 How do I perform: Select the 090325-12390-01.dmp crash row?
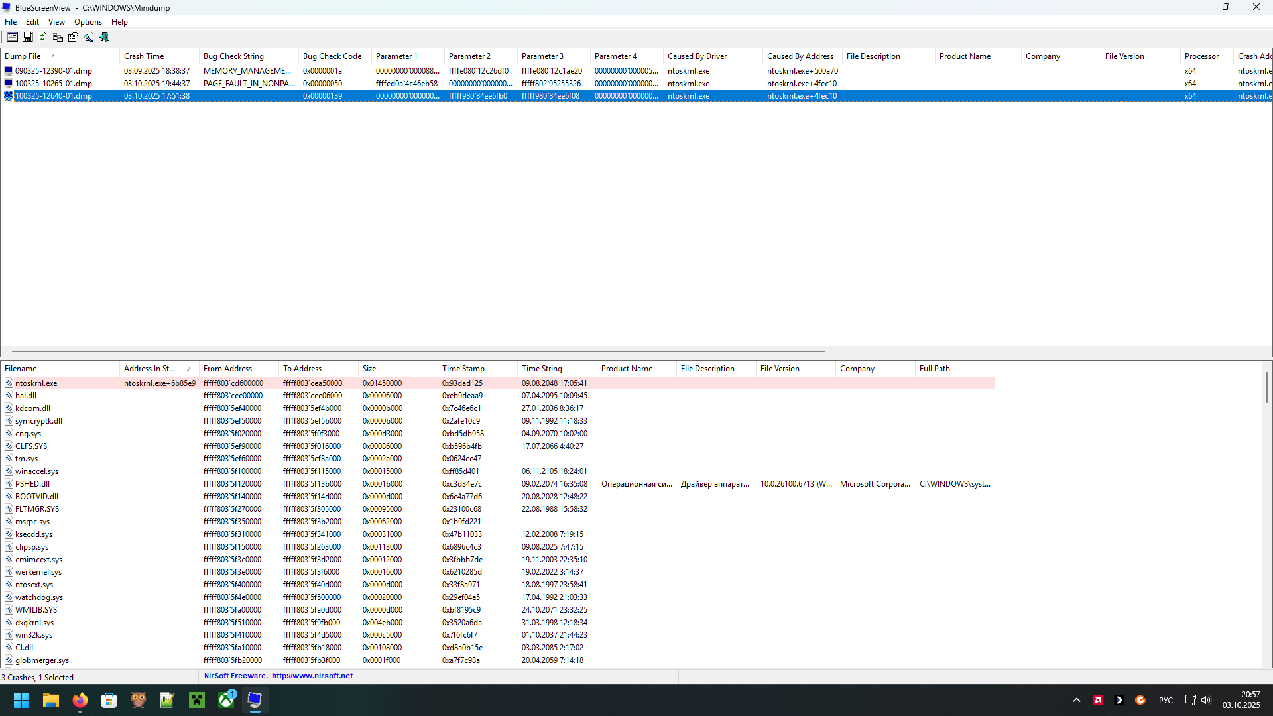[x=53, y=71]
